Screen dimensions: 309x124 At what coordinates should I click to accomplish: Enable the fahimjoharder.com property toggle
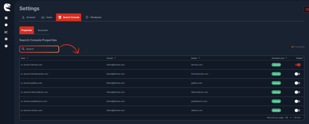coord(297,74)
